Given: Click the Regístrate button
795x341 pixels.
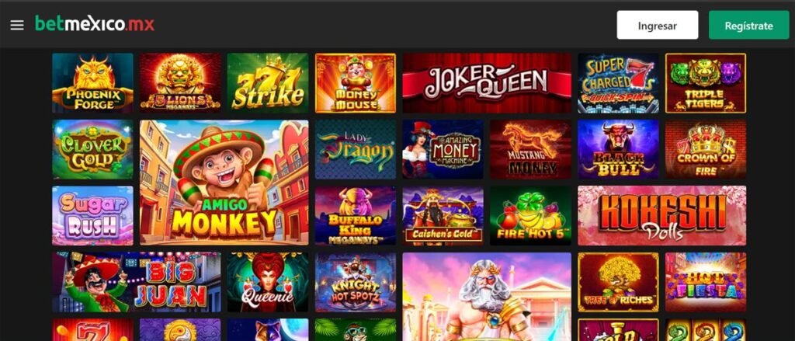Looking at the screenshot, I should 749,25.
